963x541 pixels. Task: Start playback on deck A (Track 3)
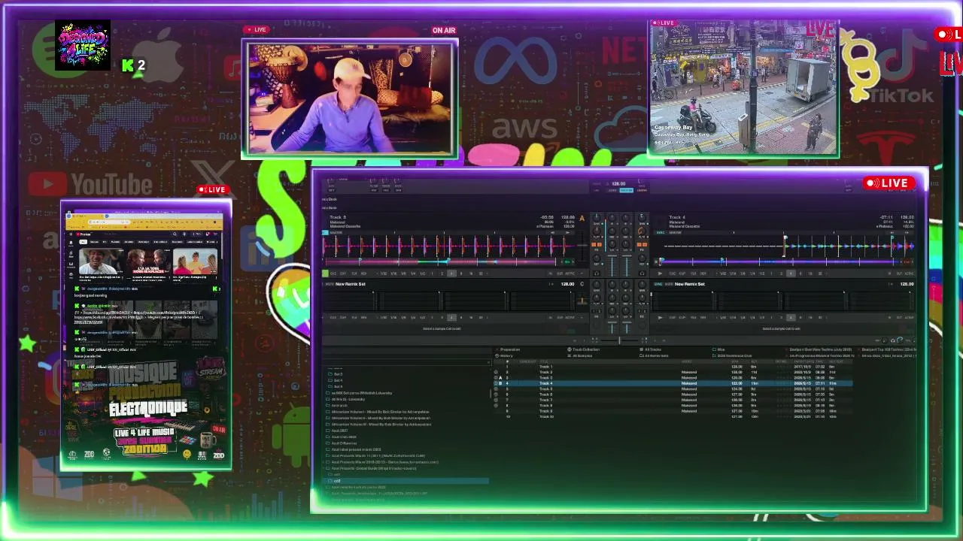pyautogui.click(x=326, y=274)
